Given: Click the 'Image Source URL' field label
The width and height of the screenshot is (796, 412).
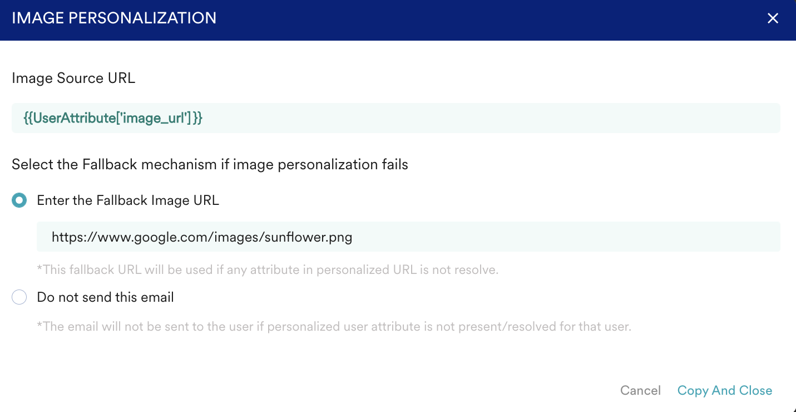Looking at the screenshot, I should coord(73,79).
